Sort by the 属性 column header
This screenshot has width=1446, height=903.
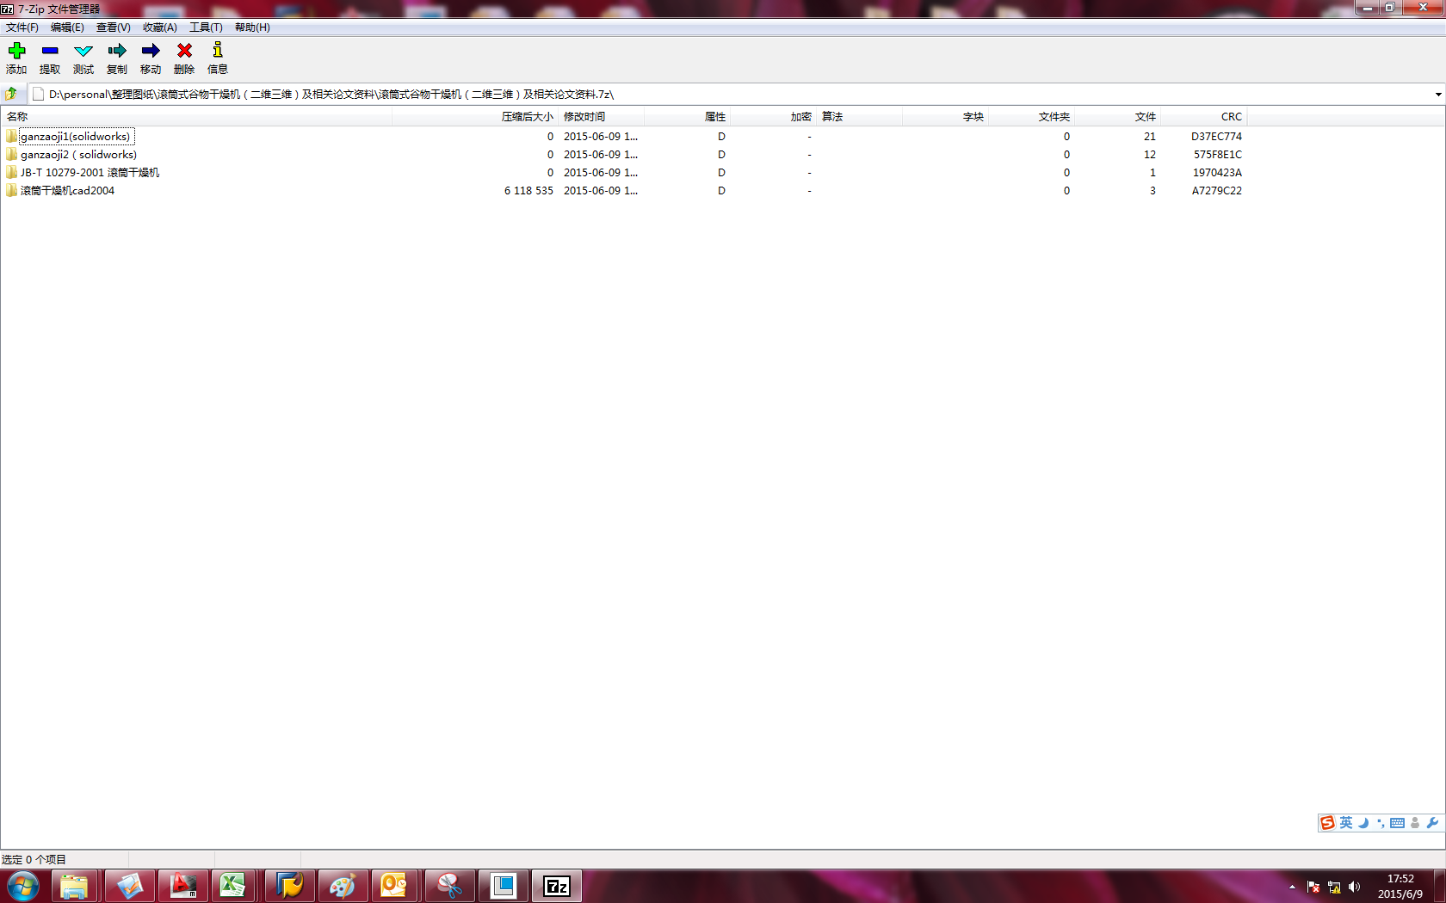point(687,116)
